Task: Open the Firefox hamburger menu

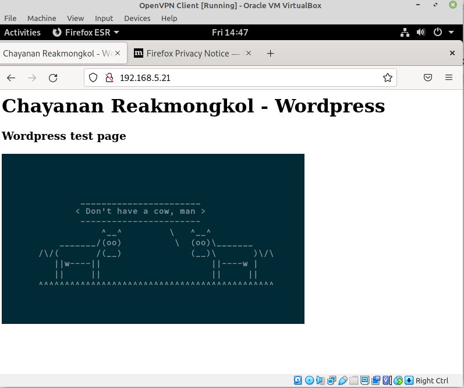Action: click(x=449, y=77)
